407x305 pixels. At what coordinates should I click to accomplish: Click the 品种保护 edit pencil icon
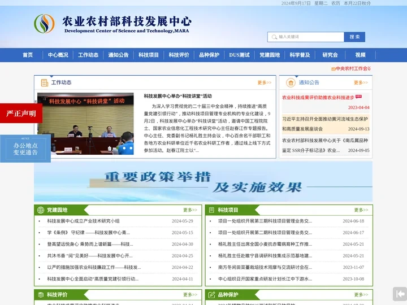point(211,295)
